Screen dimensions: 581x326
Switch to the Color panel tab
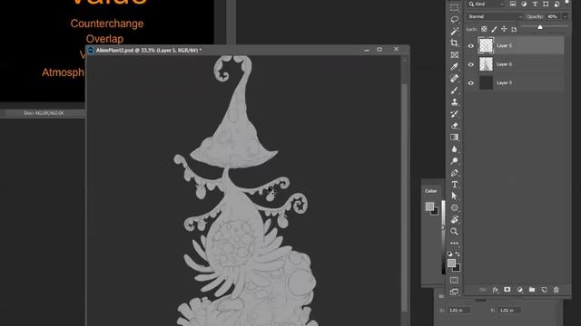(430, 191)
